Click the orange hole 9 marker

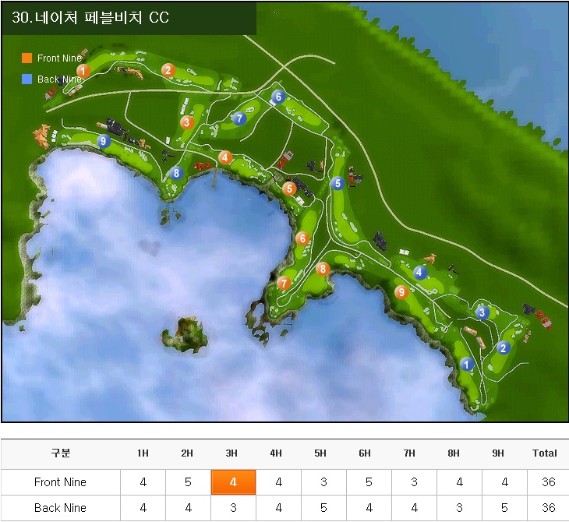(x=401, y=292)
